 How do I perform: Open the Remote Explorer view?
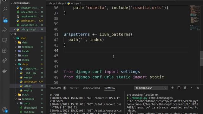coord(5,40)
